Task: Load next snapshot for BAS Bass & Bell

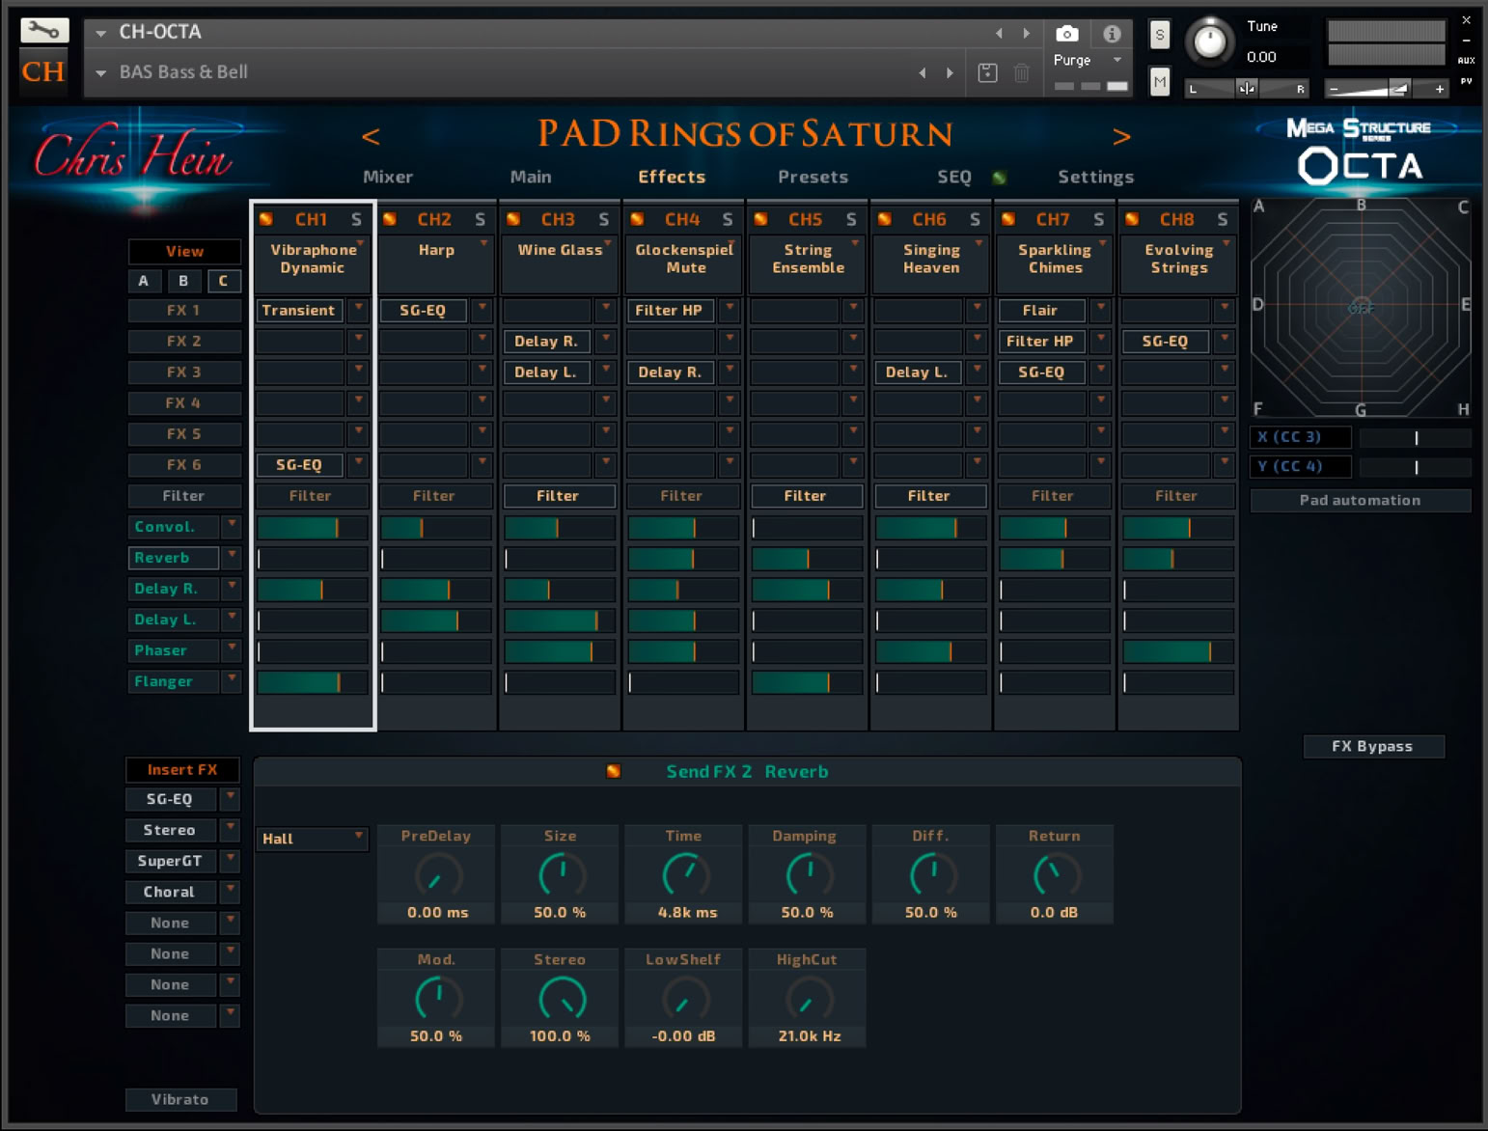Action: click(950, 72)
